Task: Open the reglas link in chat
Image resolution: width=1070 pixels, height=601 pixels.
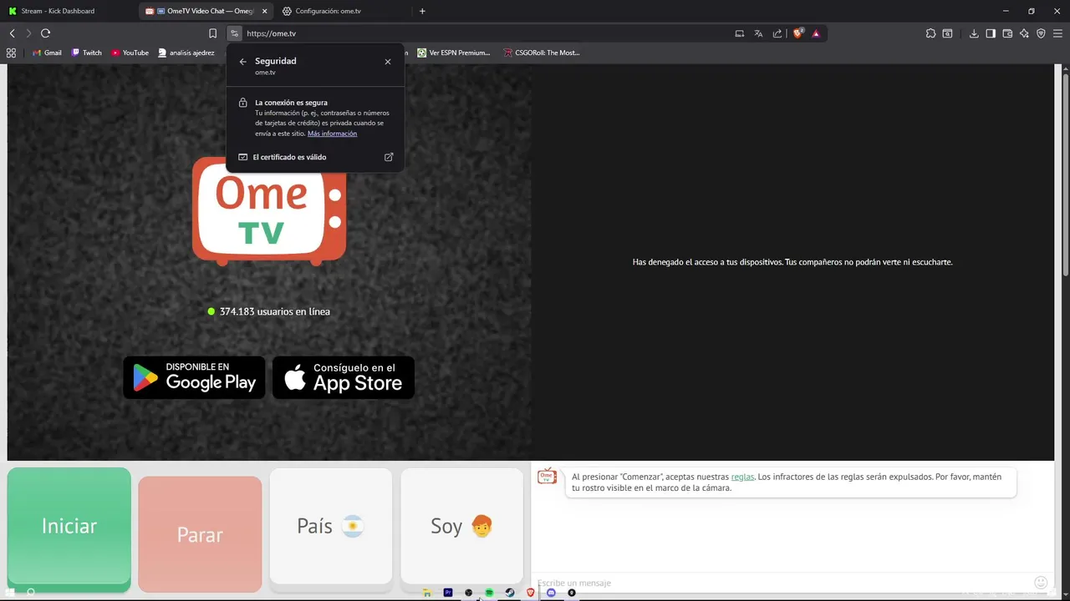Action: click(742, 477)
